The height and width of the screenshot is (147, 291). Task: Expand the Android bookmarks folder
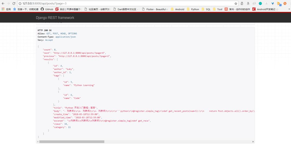point(178,9)
